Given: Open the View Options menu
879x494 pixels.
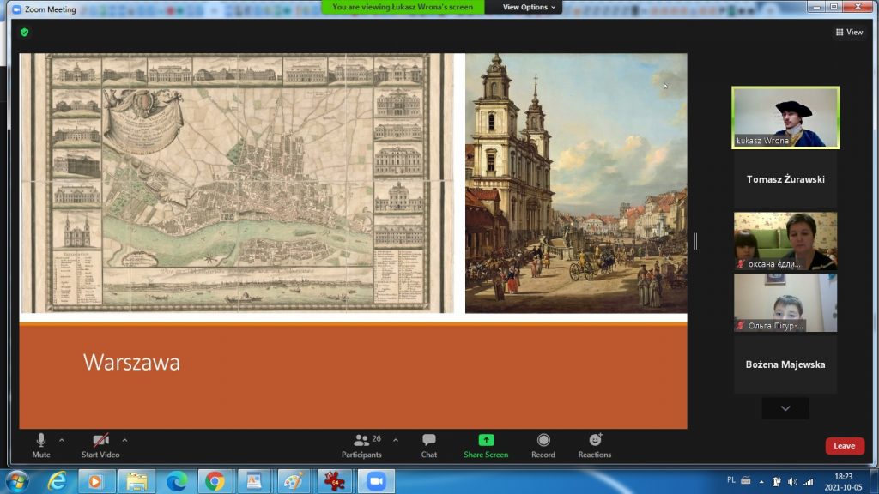Looking at the screenshot, I should (x=529, y=7).
